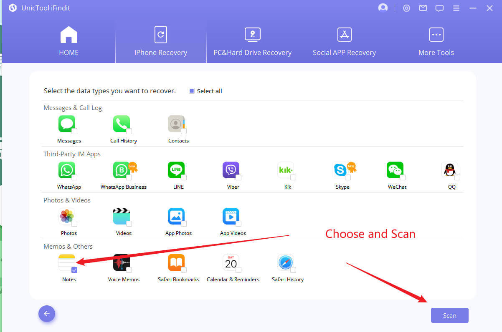Click the "Messages & Call Log" heading
502x332 pixels.
point(73,108)
